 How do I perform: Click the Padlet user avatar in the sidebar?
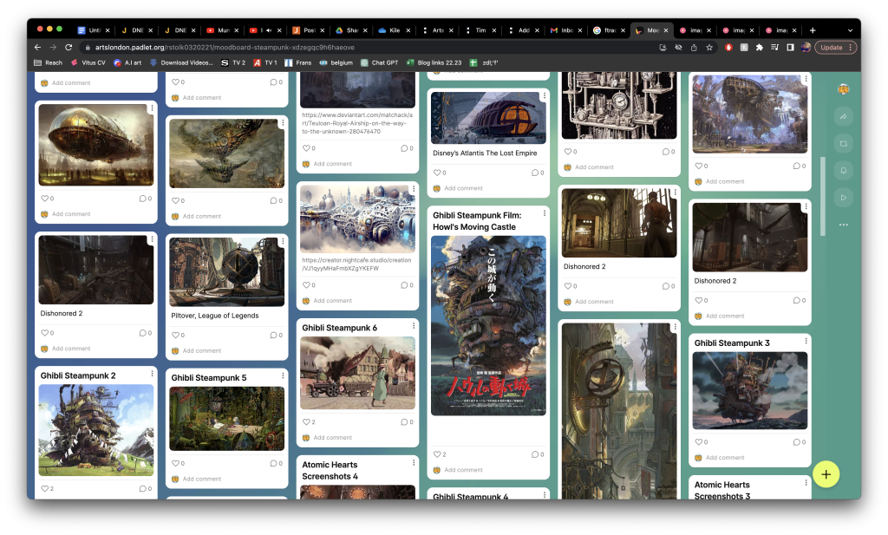point(843,89)
